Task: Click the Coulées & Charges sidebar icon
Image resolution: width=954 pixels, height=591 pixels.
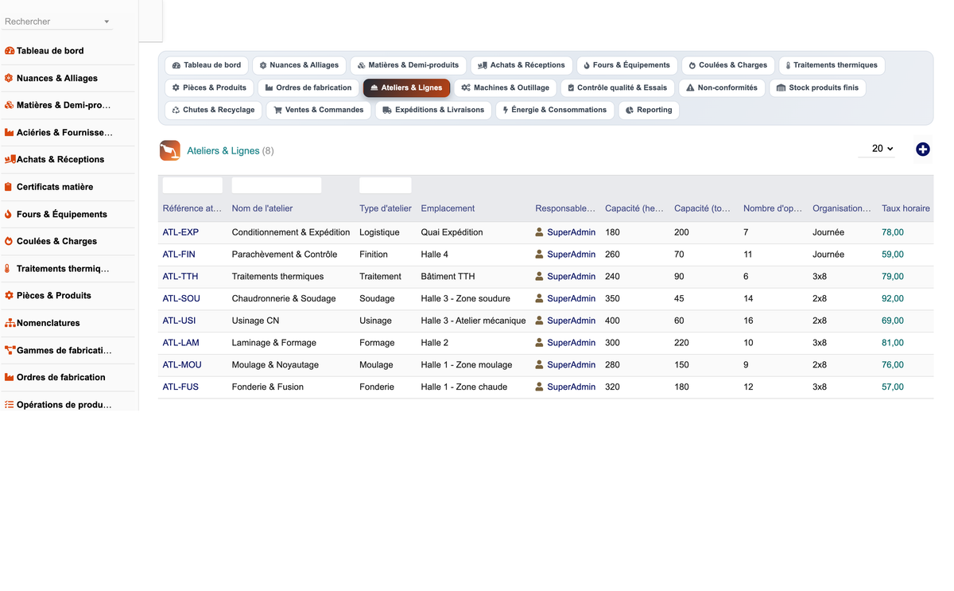Action: [x=9, y=241]
